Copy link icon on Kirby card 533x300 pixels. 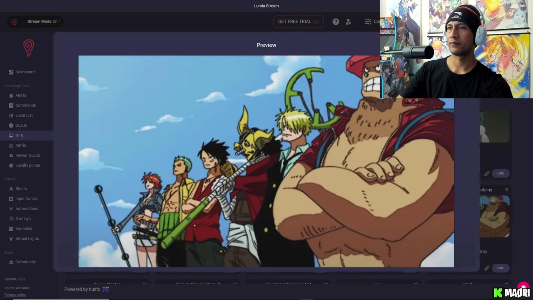coord(487,268)
